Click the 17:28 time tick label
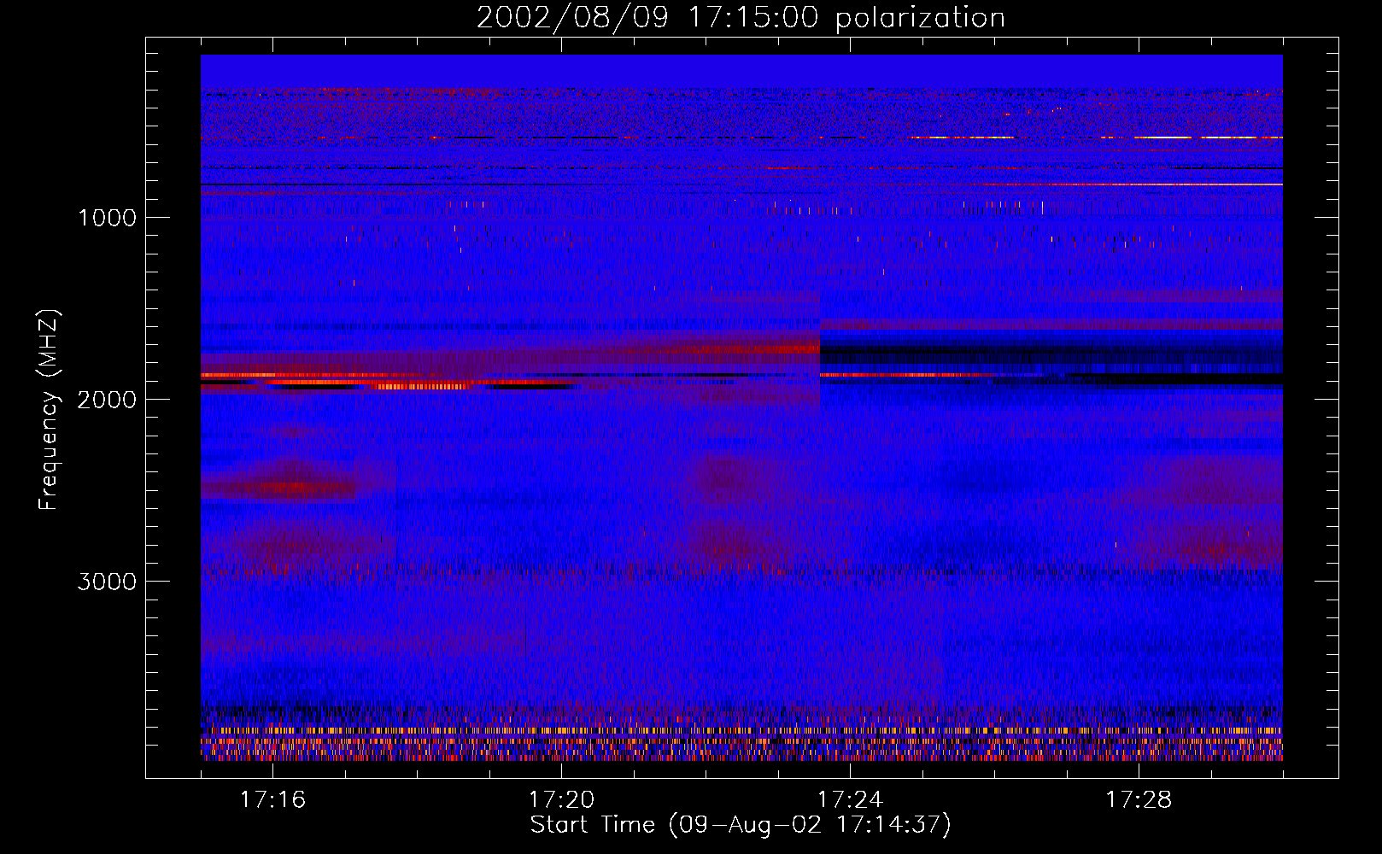 [1139, 799]
